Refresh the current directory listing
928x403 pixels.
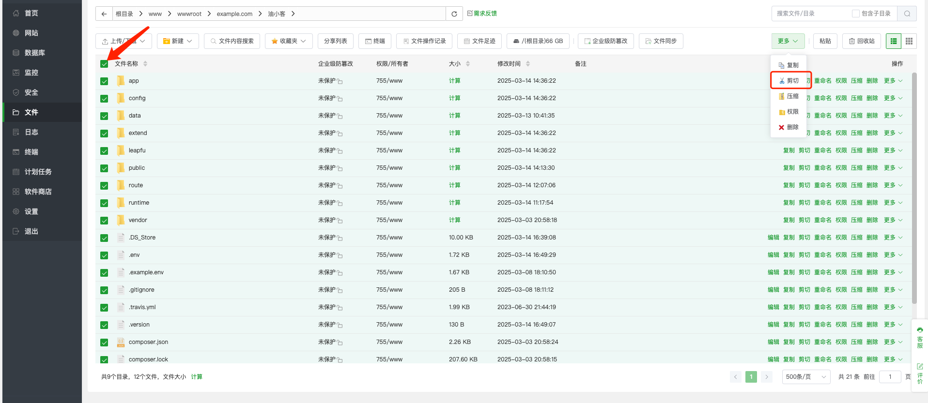point(454,14)
